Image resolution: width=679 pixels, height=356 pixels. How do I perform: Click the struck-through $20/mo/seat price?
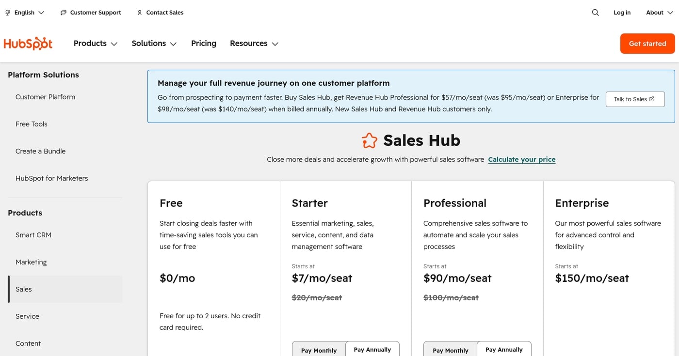tap(317, 298)
